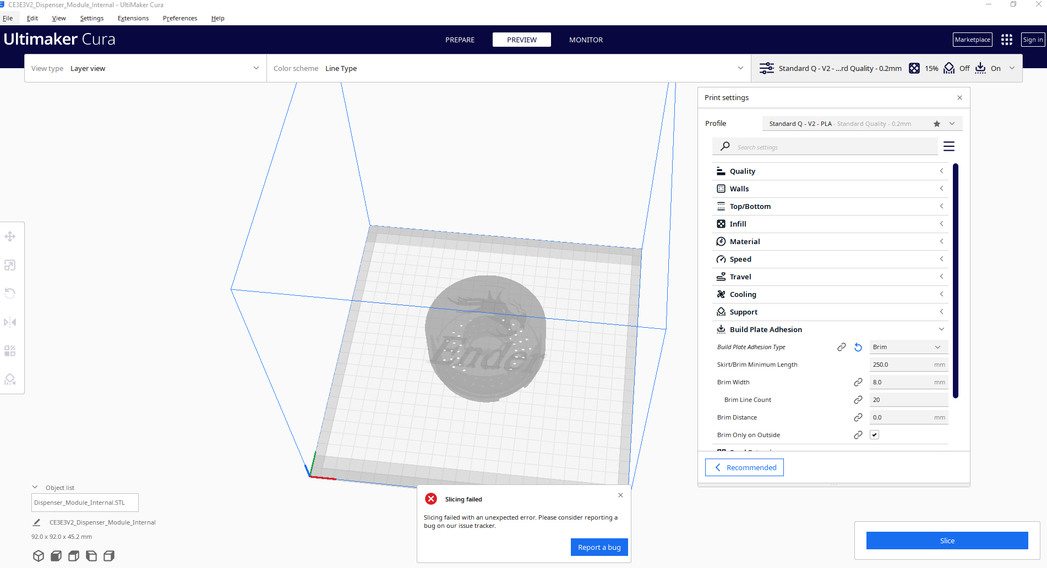Image resolution: width=1047 pixels, height=568 pixels.
Task: Toggle the Brim Only on Outside checkbox
Action: [875, 434]
